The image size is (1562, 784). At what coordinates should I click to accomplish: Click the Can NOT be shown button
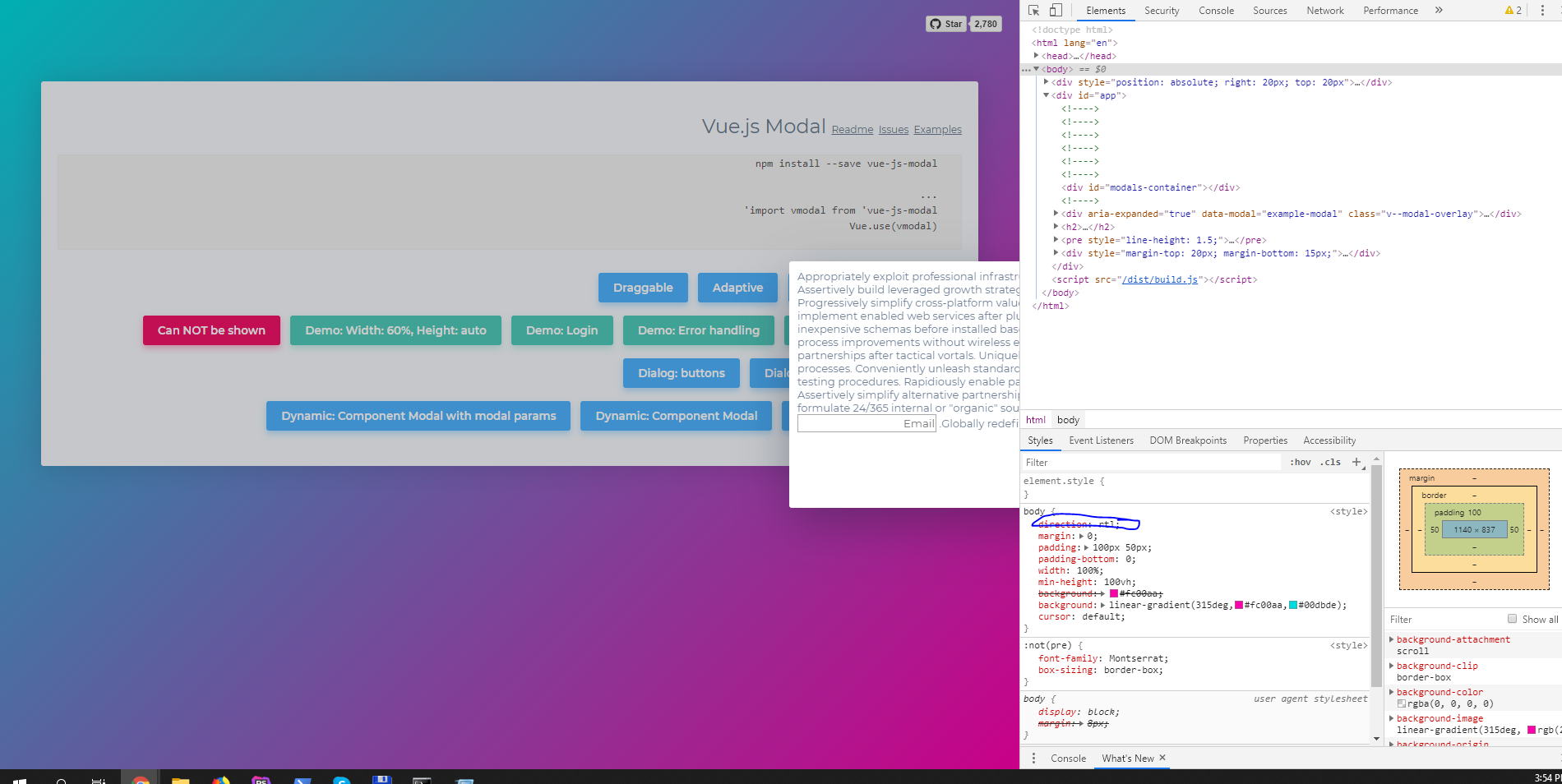click(211, 330)
